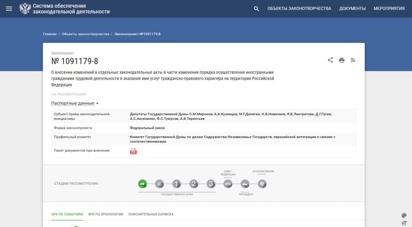Open the Документы menu item

click(352, 9)
